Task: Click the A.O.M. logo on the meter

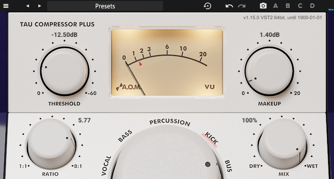Action: (x=129, y=87)
